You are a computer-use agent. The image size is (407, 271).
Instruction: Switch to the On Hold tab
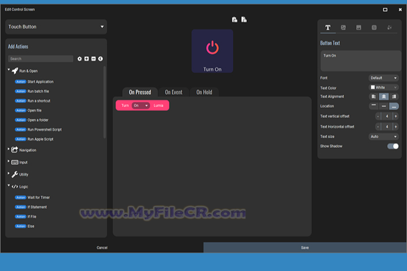pyautogui.click(x=204, y=92)
